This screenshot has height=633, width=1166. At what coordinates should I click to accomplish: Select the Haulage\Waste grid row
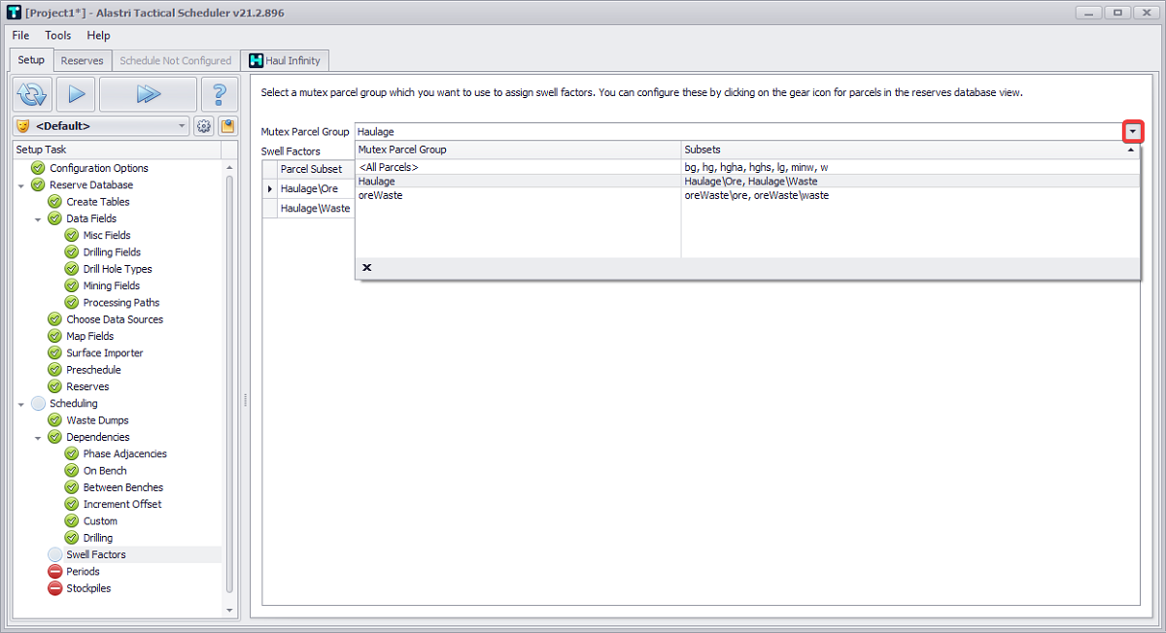(309, 208)
